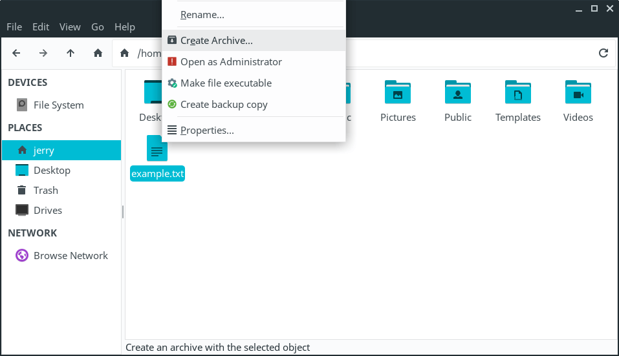Click Open as Administrator

coord(231,62)
